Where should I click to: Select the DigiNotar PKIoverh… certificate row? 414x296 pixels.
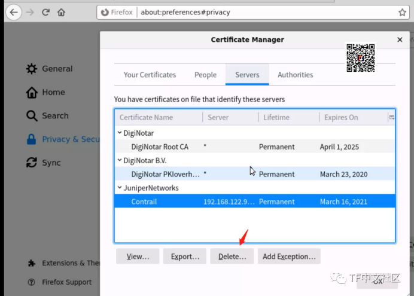[x=255, y=174]
